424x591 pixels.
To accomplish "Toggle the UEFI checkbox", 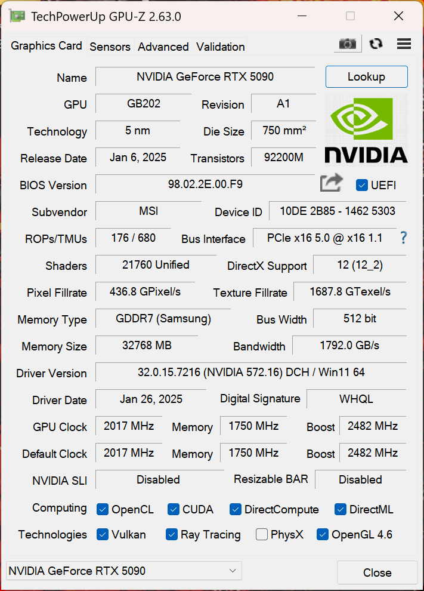I will 361,185.
